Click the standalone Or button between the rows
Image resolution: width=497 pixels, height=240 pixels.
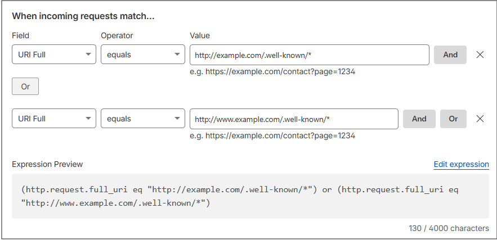(x=25, y=87)
